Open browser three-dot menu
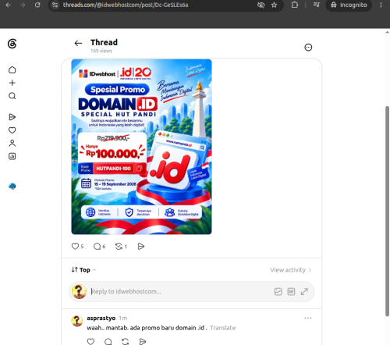This screenshot has height=345, width=390. (x=381, y=5)
